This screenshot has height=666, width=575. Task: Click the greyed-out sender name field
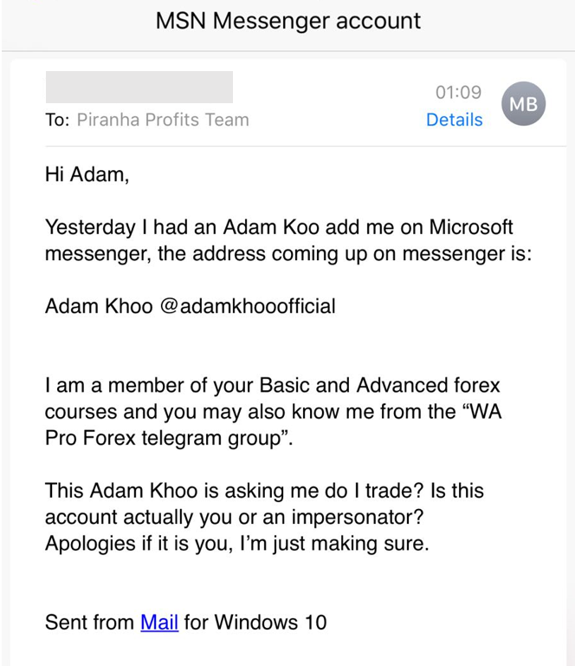(x=139, y=88)
